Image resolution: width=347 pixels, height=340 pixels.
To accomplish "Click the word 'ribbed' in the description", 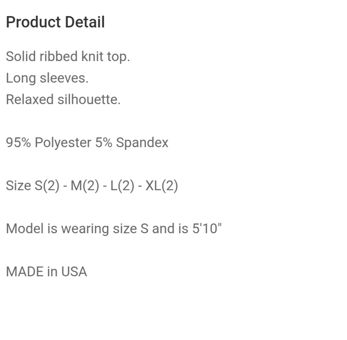I will point(58,57).
